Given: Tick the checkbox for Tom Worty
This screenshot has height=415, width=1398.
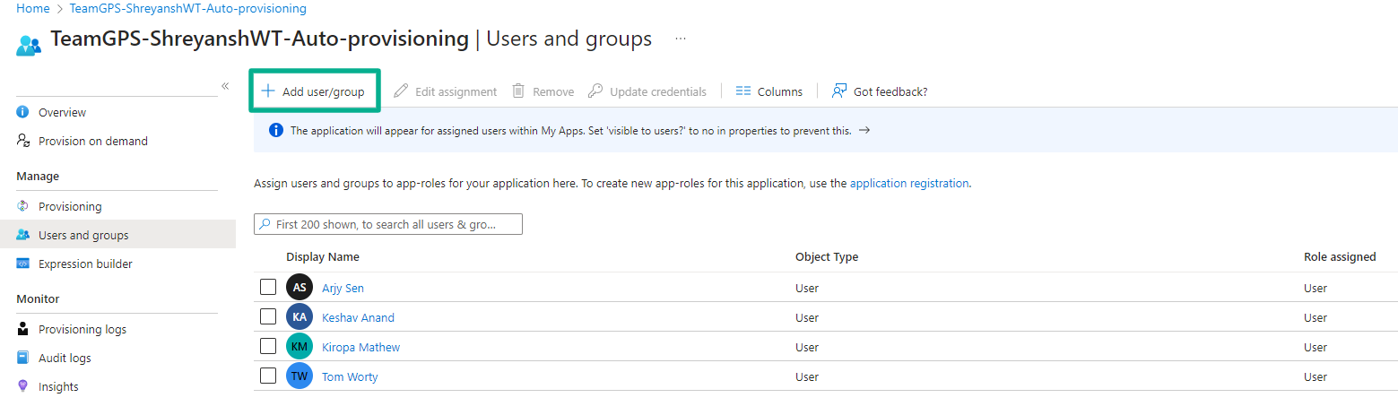Looking at the screenshot, I should 268,376.
